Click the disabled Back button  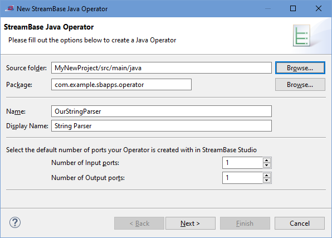(x=139, y=223)
